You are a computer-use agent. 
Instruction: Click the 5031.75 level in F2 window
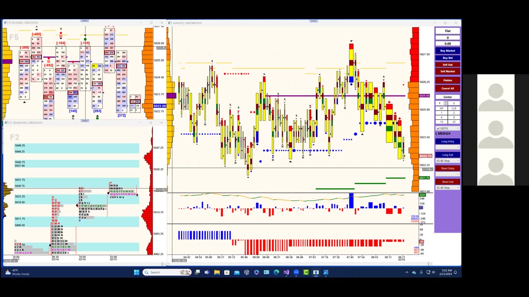20,180
